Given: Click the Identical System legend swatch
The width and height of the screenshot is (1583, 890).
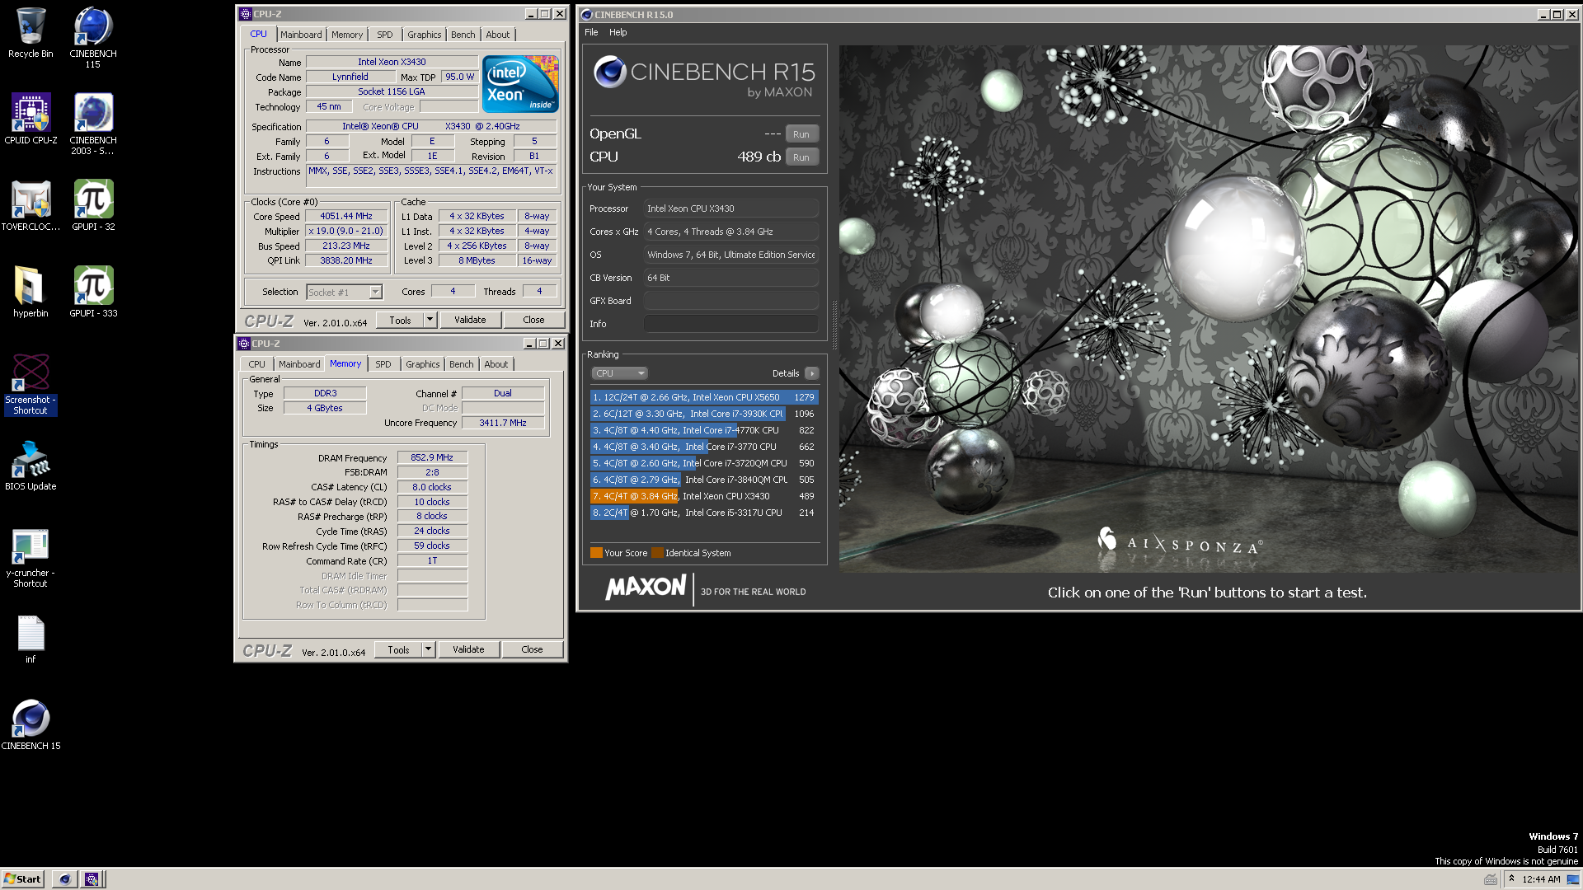Looking at the screenshot, I should pyautogui.click(x=657, y=553).
